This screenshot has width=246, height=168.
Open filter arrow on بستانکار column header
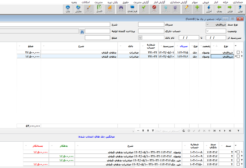[26, 146]
